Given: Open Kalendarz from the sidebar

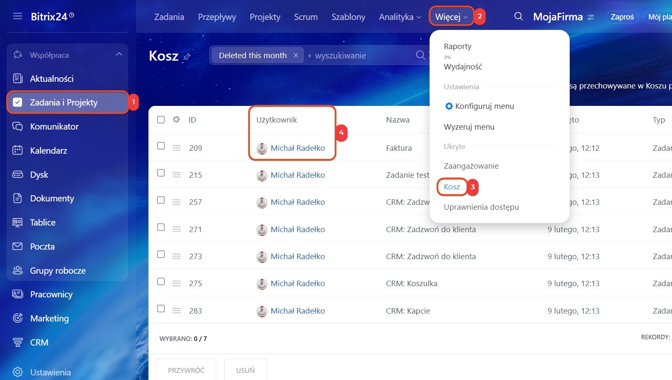Looking at the screenshot, I should pos(48,151).
